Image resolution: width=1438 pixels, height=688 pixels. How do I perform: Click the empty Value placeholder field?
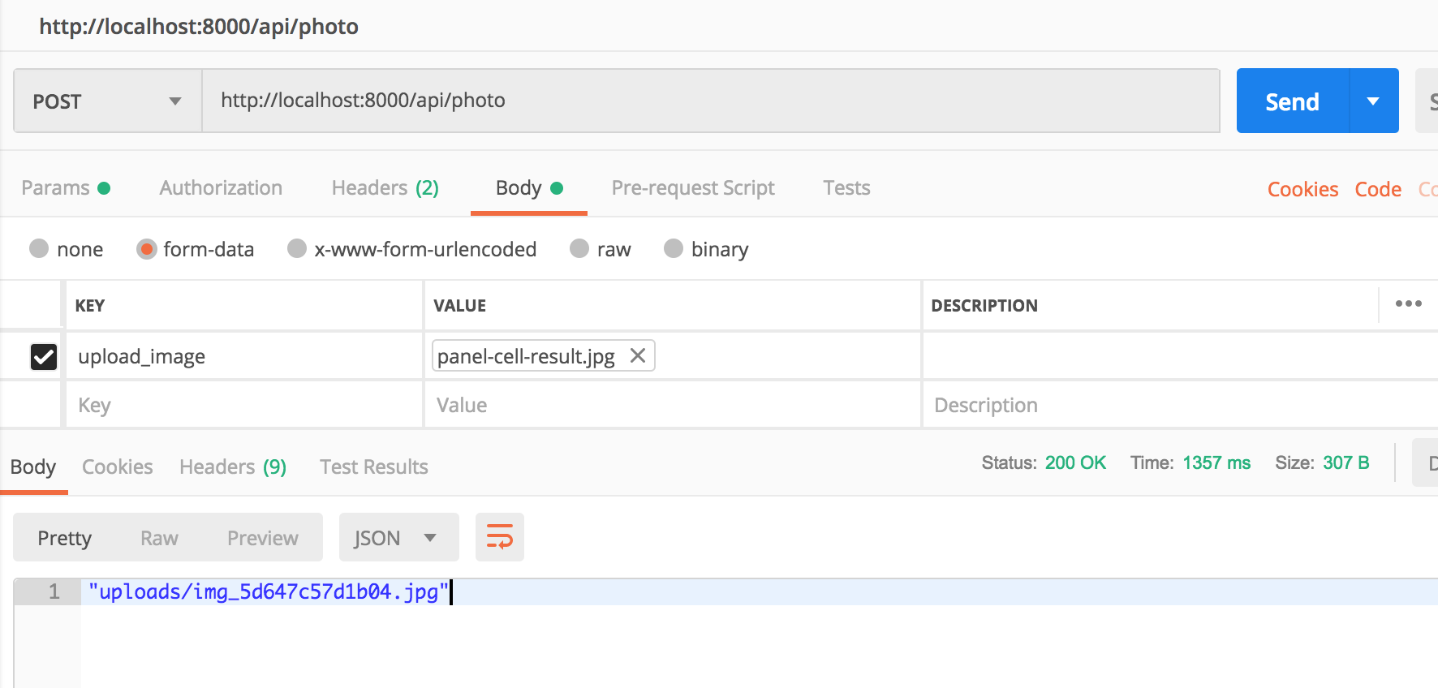tap(672, 405)
